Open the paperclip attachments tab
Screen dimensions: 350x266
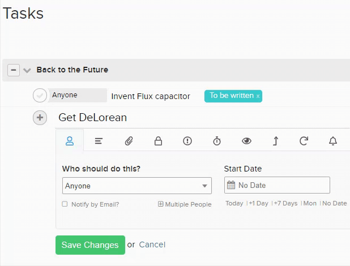tap(129, 141)
